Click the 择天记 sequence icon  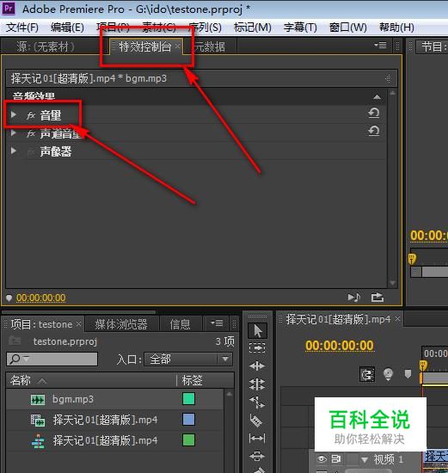[x=38, y=441]
